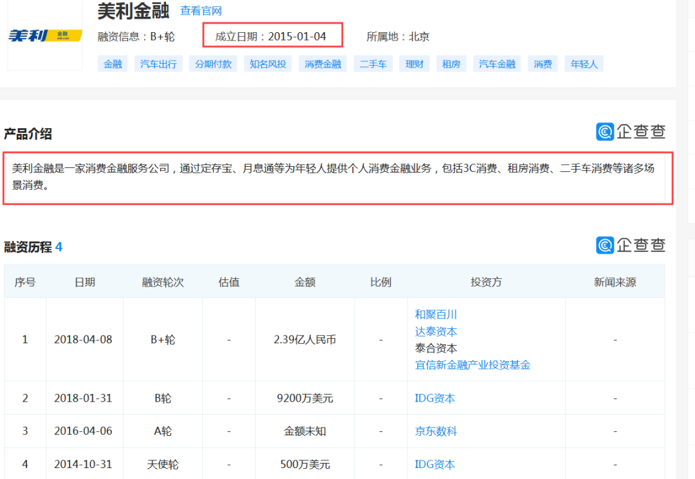Screen dimensions: 695x479
Task: Click the 估值 column header
Action: 228,282
